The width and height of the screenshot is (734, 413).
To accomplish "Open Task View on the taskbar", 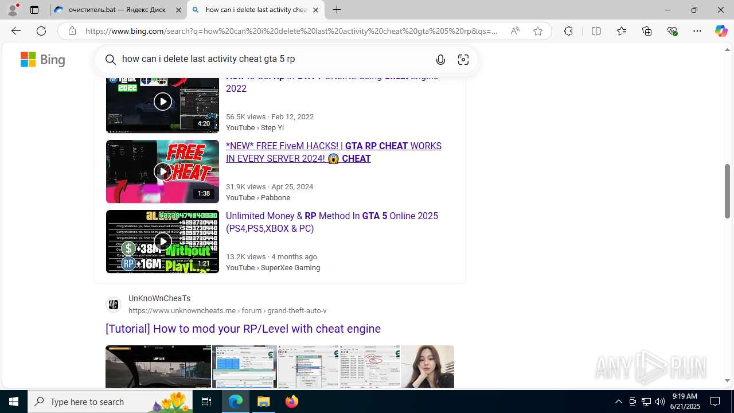I will click(206, 402).
